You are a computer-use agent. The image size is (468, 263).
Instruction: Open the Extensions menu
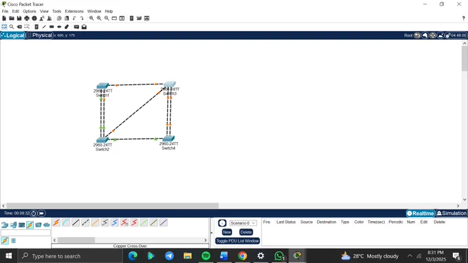[74, 11]
